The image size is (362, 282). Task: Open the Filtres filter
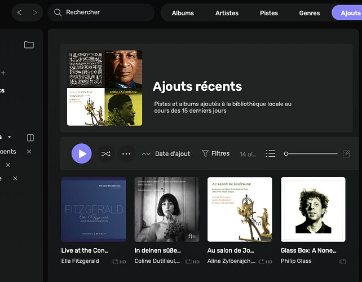click(x=215, y=153)
